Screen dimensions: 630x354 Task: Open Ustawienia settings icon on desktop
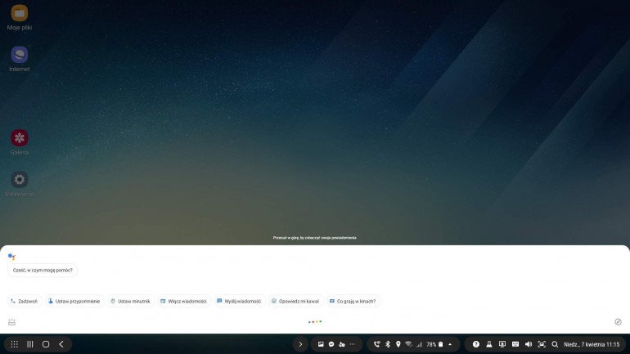[19, 180]
